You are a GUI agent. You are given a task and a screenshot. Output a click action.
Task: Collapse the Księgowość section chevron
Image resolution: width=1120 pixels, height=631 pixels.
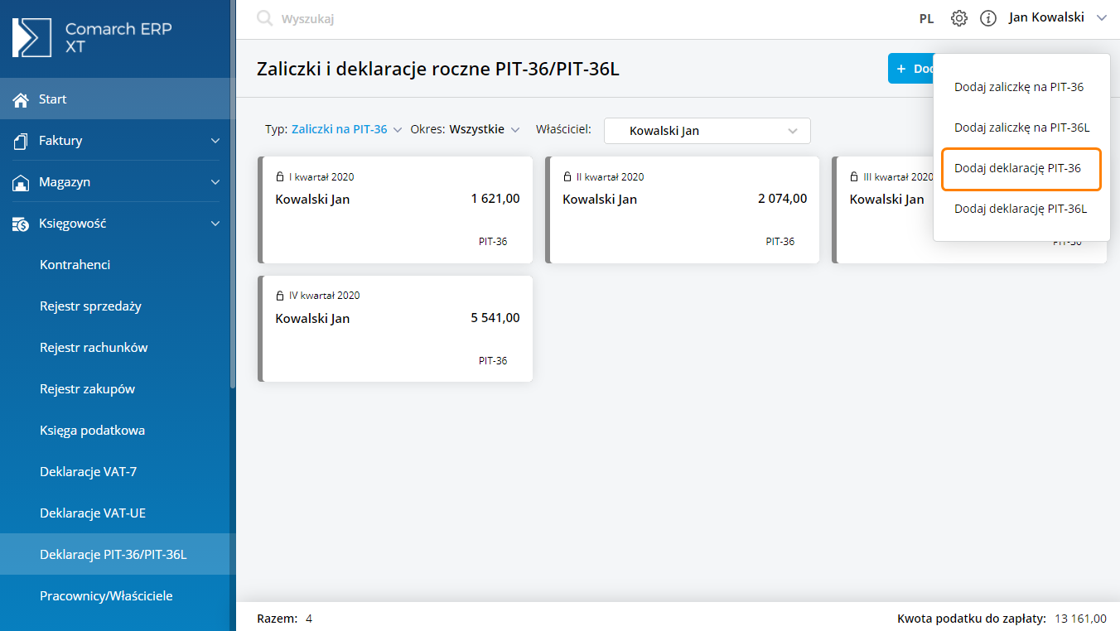[x=215, y=224]
